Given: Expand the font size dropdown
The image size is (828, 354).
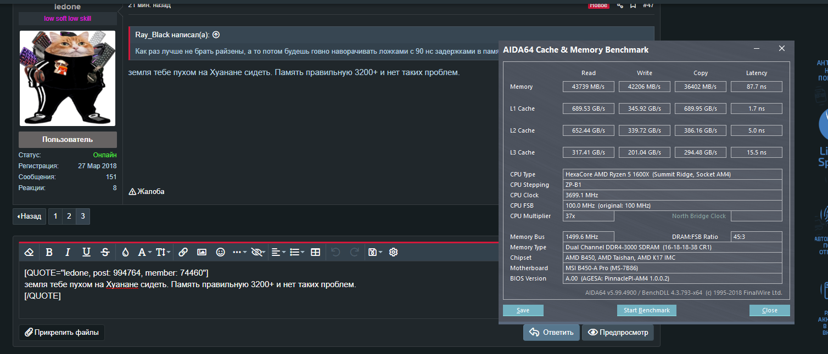Looking at the screenshot, I should pyautogui.click(x=163, y=252).
